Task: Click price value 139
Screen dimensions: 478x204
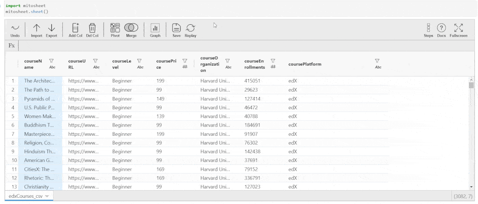Action: (x=160, y=116)
